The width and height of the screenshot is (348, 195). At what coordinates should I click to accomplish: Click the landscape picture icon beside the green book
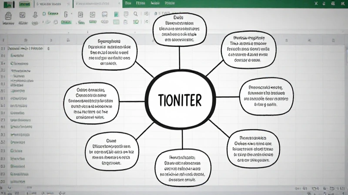(x=104, y=15)
